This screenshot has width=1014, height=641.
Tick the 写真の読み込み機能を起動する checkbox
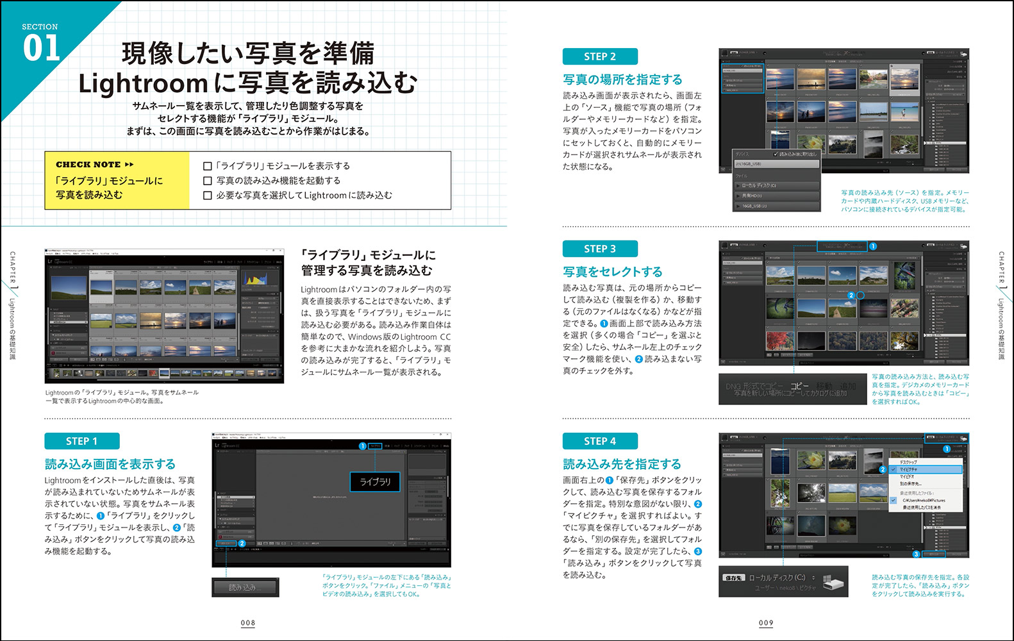[207, 181]
